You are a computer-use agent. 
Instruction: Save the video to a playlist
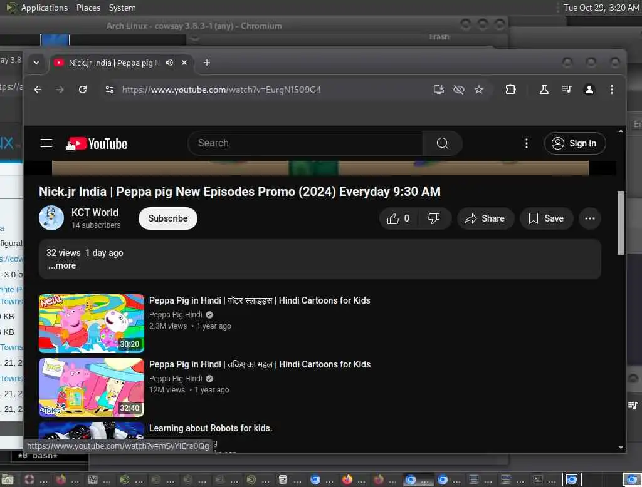point(546,218)
